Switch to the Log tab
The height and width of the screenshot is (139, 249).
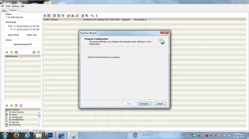(4, 11)
